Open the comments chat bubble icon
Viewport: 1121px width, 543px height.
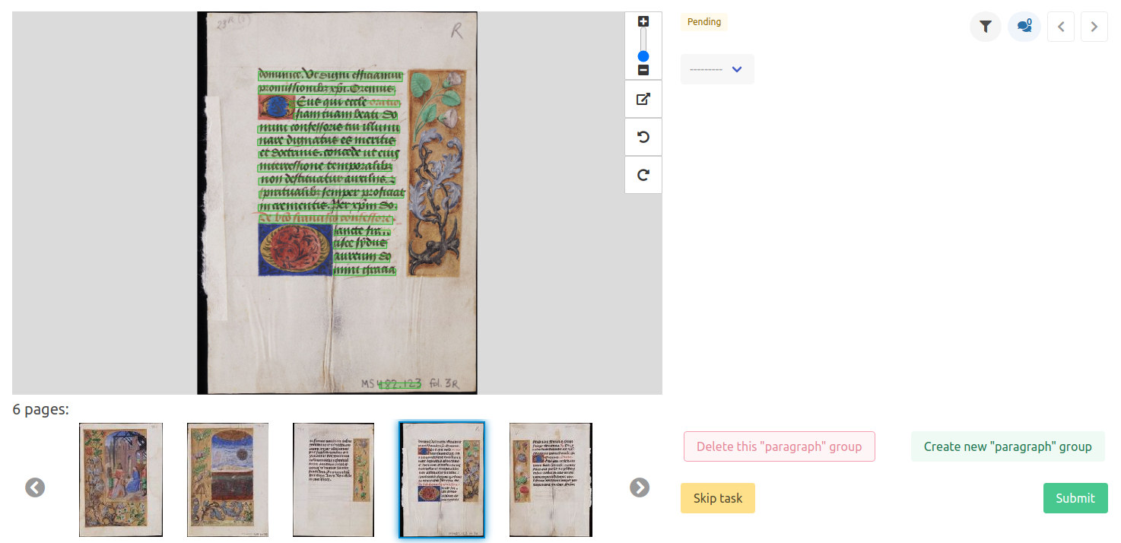tap(1024, 27)
